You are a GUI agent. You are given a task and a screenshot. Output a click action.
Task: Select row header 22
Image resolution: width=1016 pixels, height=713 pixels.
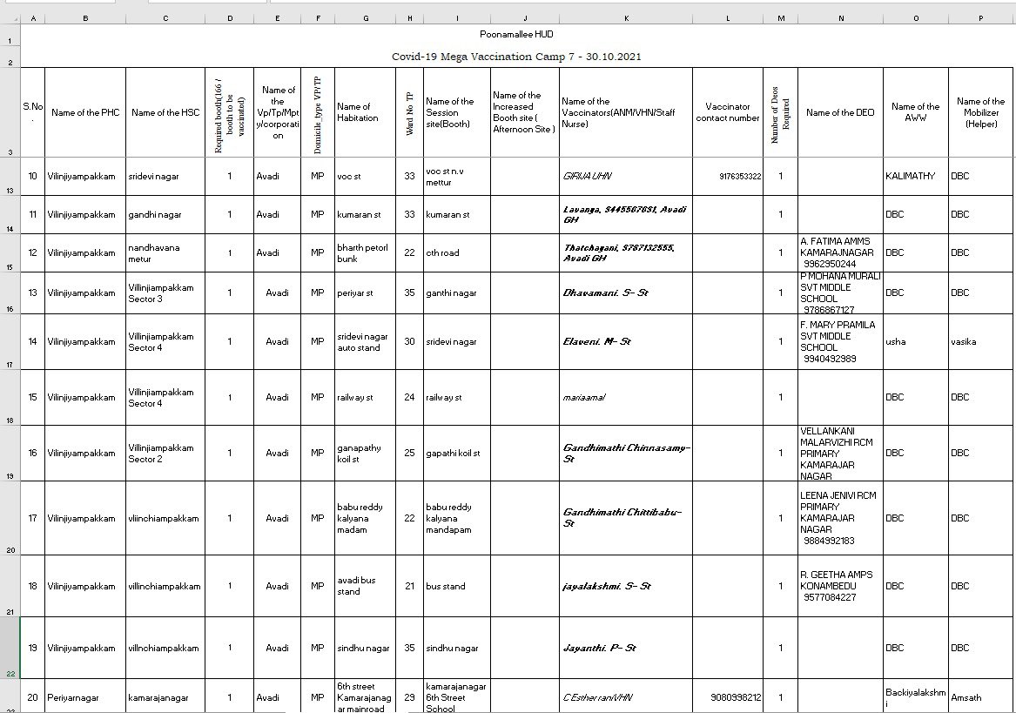click(x=10, y=648)
